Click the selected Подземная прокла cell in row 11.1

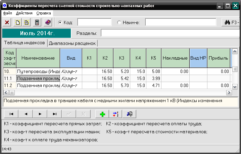pos(38,78)
